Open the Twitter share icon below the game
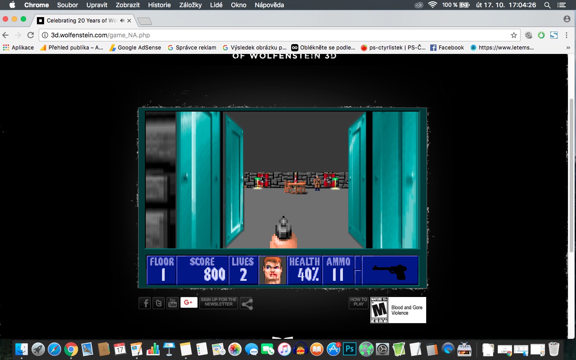The height and width of the screenshot is (360, 576). pos(158,303)
